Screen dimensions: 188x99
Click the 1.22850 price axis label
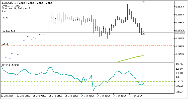click(180, 14)
